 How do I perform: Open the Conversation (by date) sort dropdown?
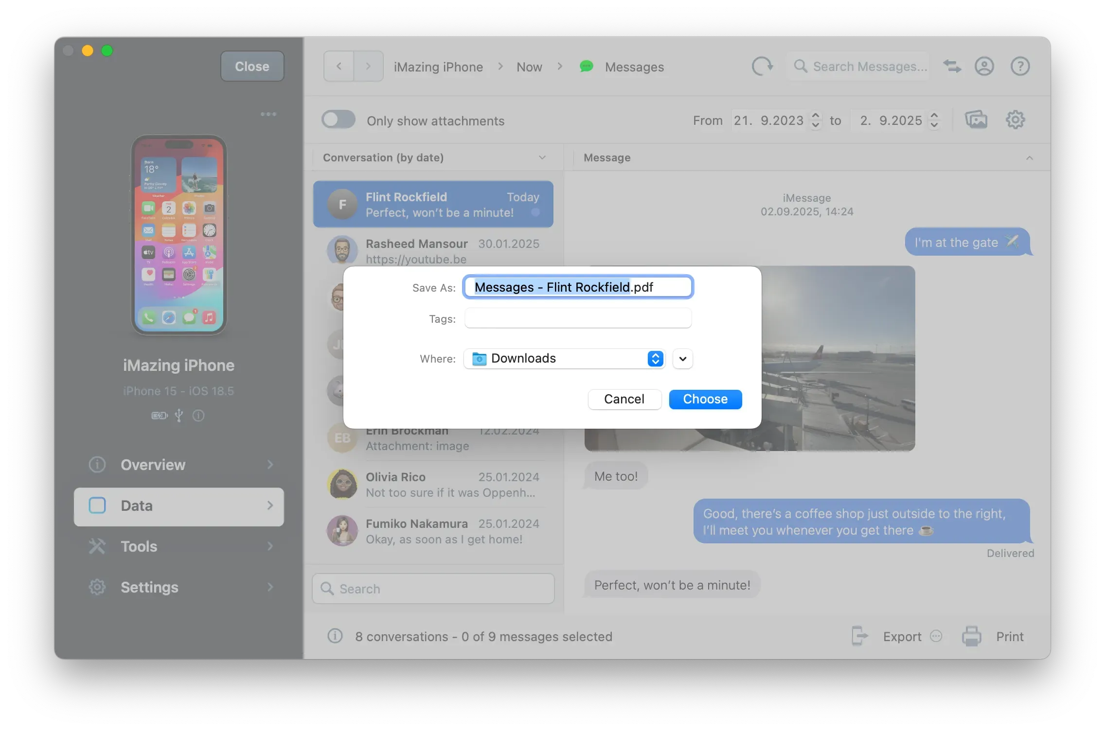542,157
